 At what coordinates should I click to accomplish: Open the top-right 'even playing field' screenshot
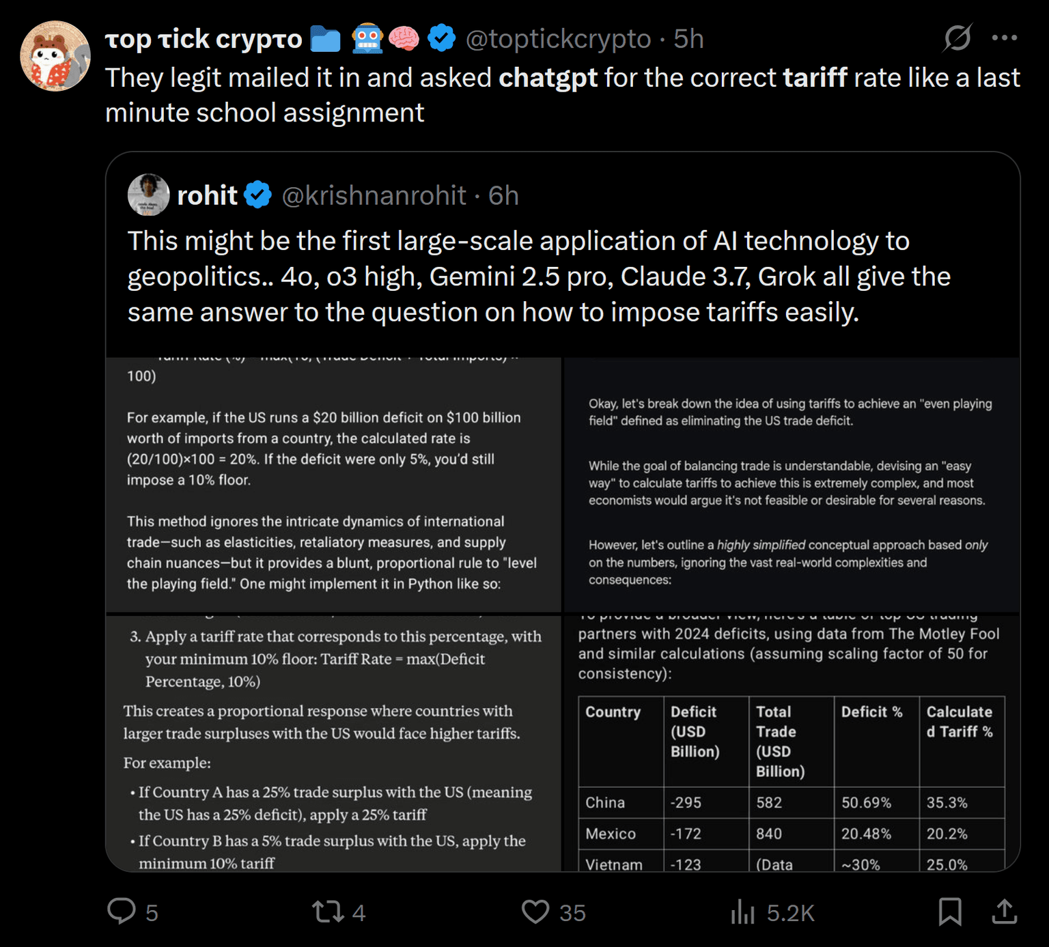point(791,484)
